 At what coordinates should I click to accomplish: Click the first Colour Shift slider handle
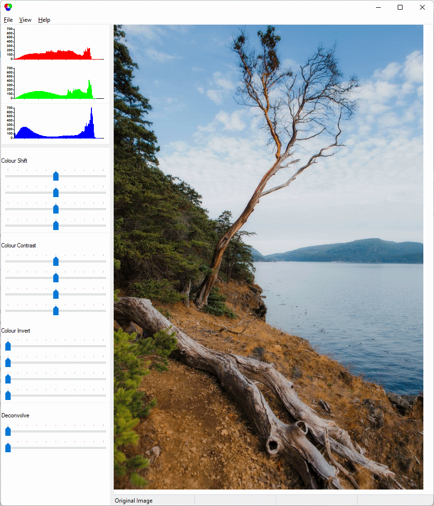click(56, 176)
